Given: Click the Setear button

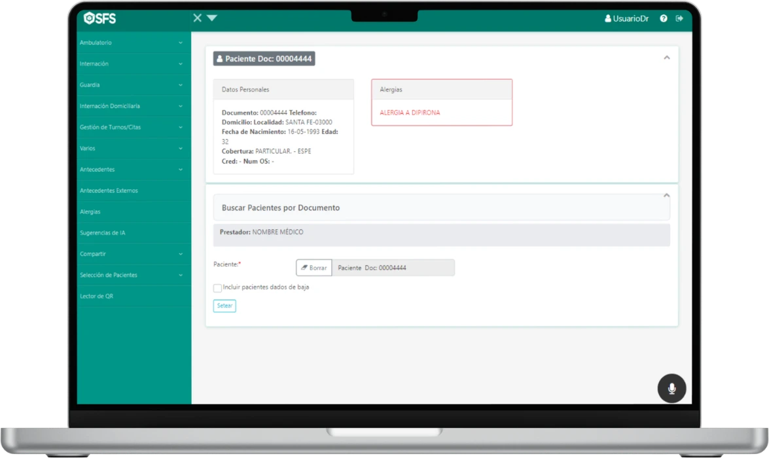Looking at the screenshot, I should click(224, 306).
